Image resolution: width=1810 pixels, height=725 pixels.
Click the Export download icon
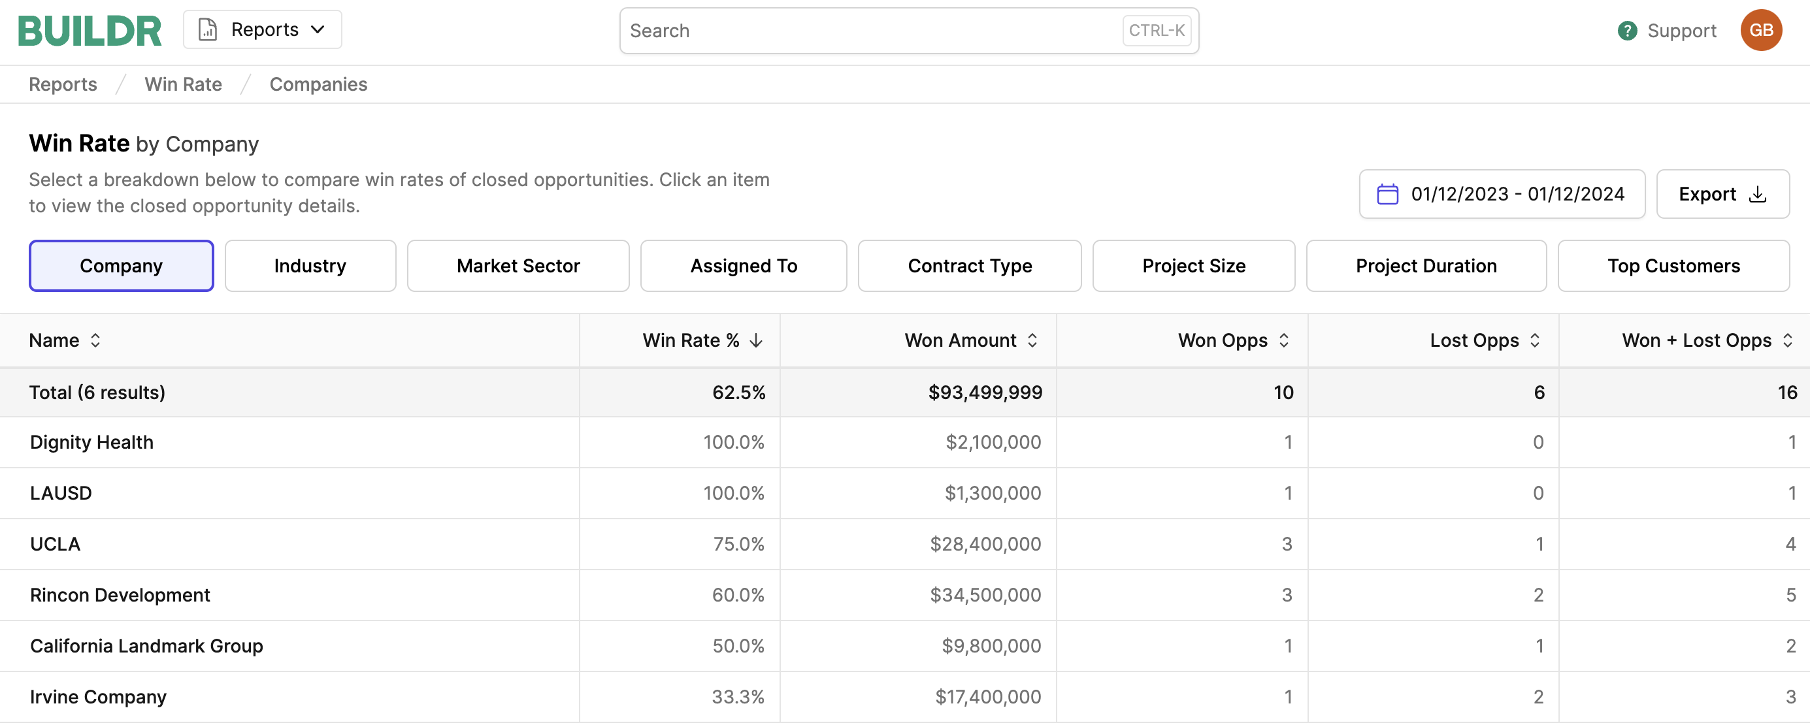(1757, 194)
